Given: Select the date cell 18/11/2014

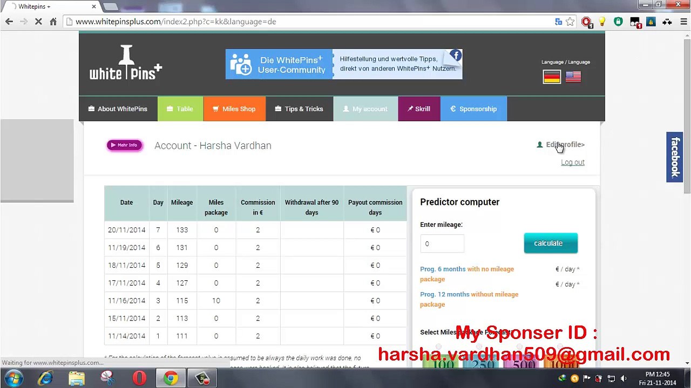Looking at the screenshot, I should click(126, 266).
